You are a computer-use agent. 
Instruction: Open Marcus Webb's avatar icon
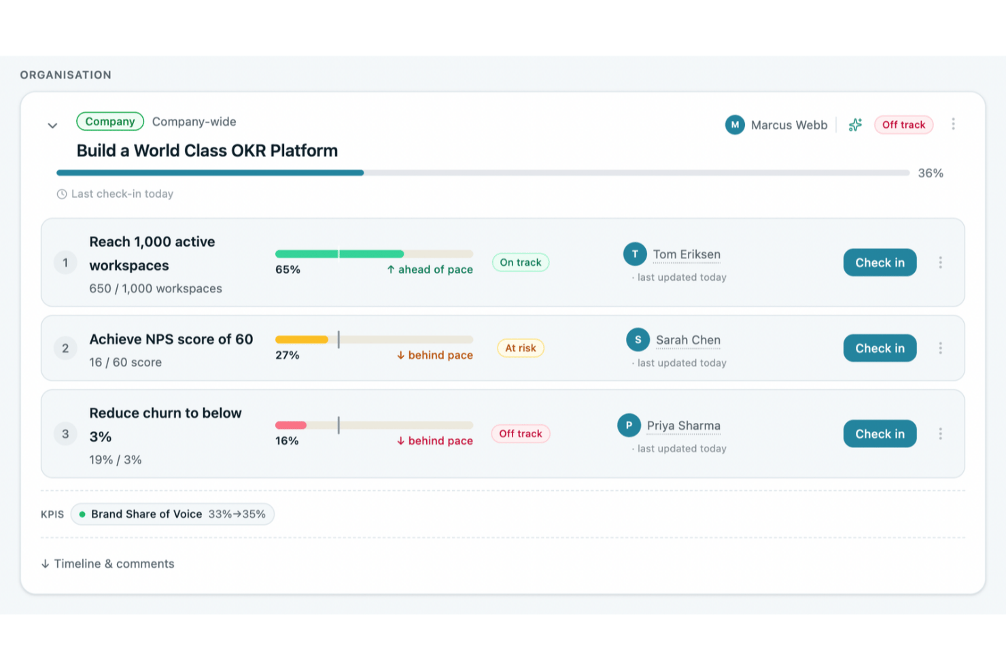pos(735,125)
